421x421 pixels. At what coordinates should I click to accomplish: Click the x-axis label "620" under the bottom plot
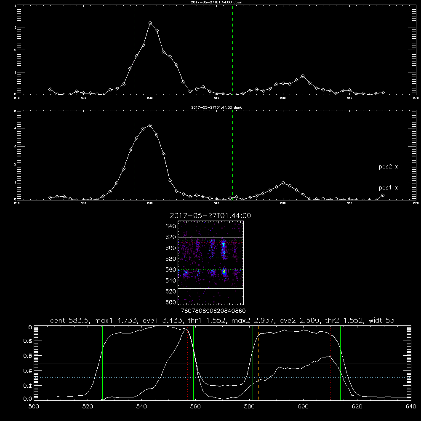pos(357,407)
